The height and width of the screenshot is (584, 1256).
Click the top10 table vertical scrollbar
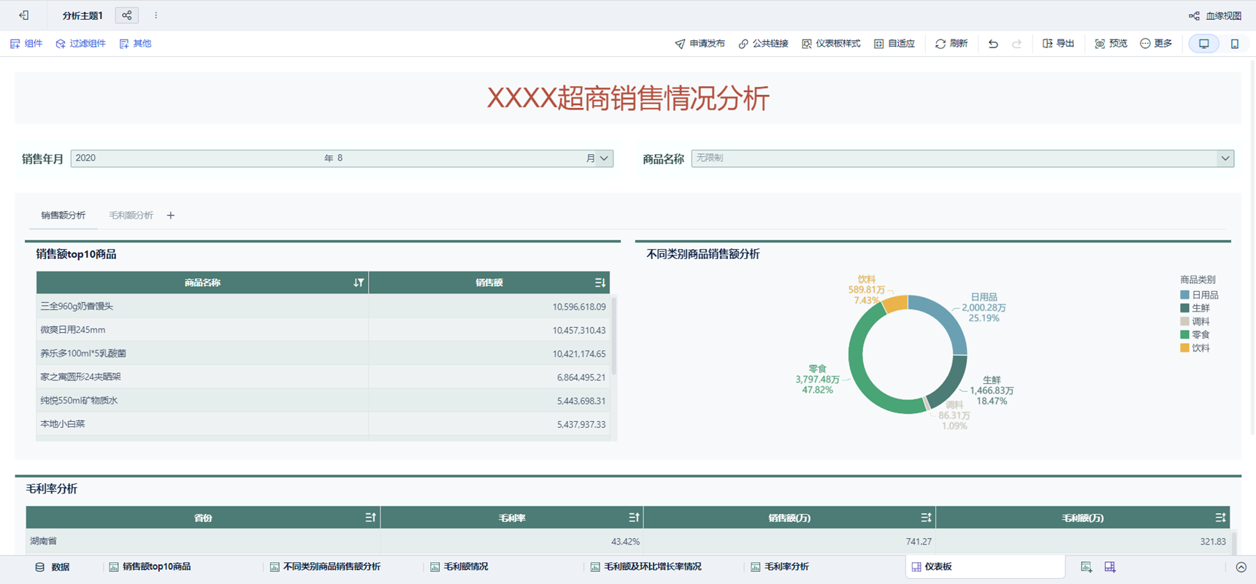click(614, 336)
